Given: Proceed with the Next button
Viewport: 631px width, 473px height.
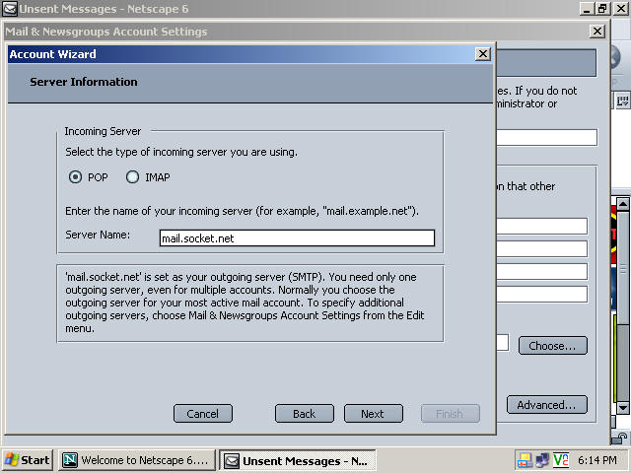Looking at the screenshot, I should (374, 414).
